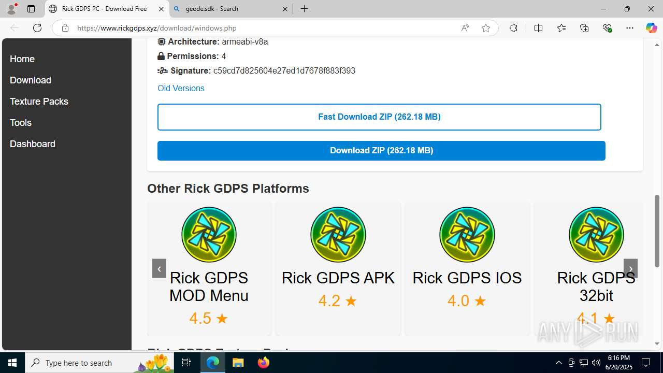Open Settings and more menu
663x373 pixels.
pyautogui.click(x=630, y=28)
